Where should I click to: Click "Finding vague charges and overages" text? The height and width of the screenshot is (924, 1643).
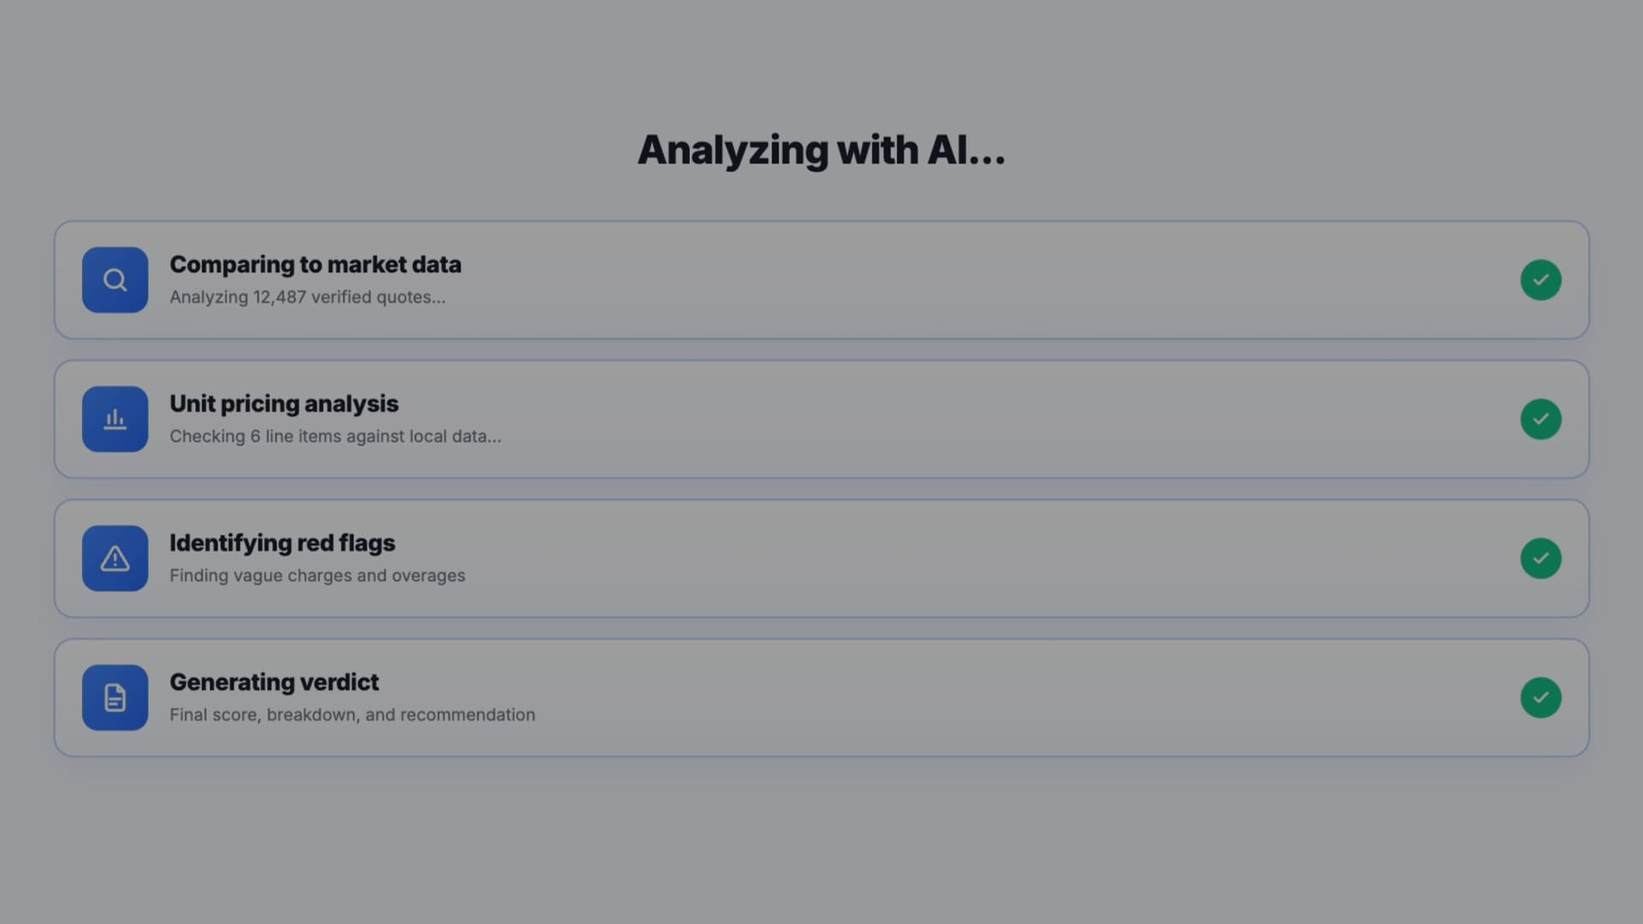tap(317, 576)
